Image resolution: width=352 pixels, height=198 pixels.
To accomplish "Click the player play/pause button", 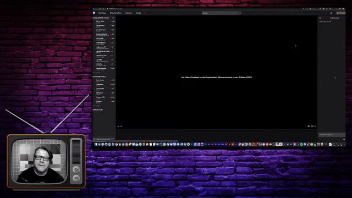I will point(118,127).
